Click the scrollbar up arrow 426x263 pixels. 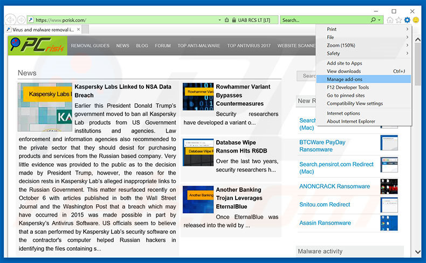[x=418, y=40]
